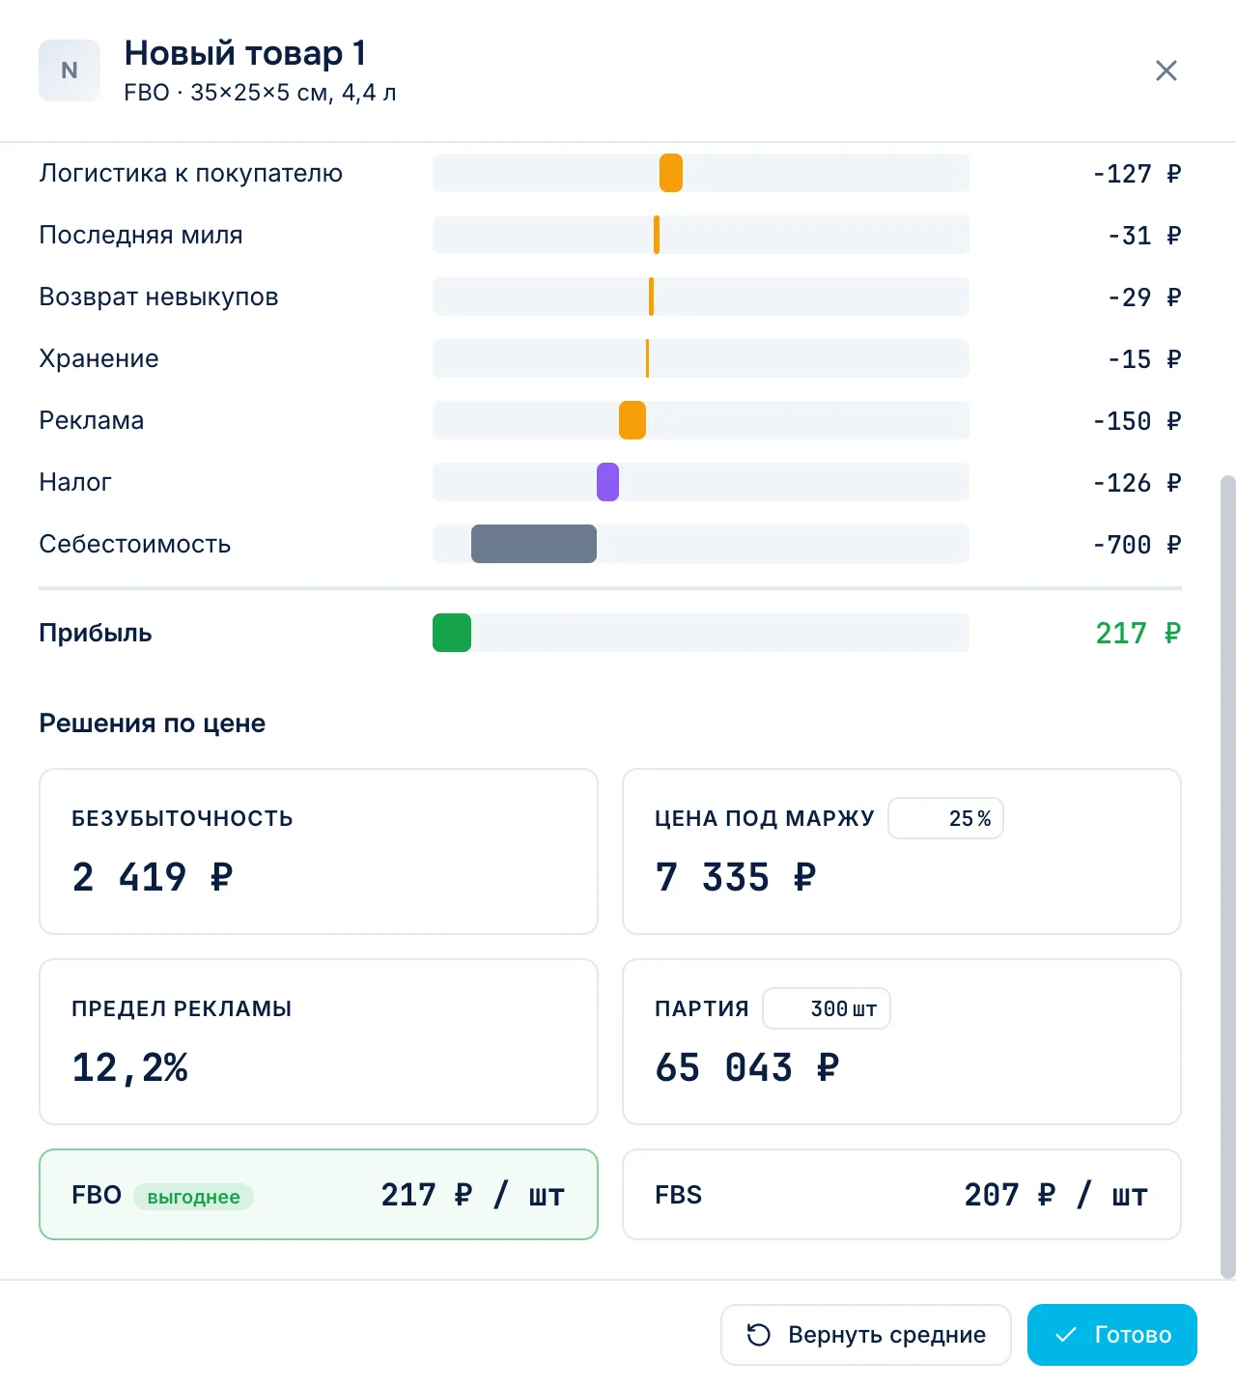The width and height of the screenshot is (1236, 1389).
Task: Click the Новый товар 1 title
Action: point(245,53)
